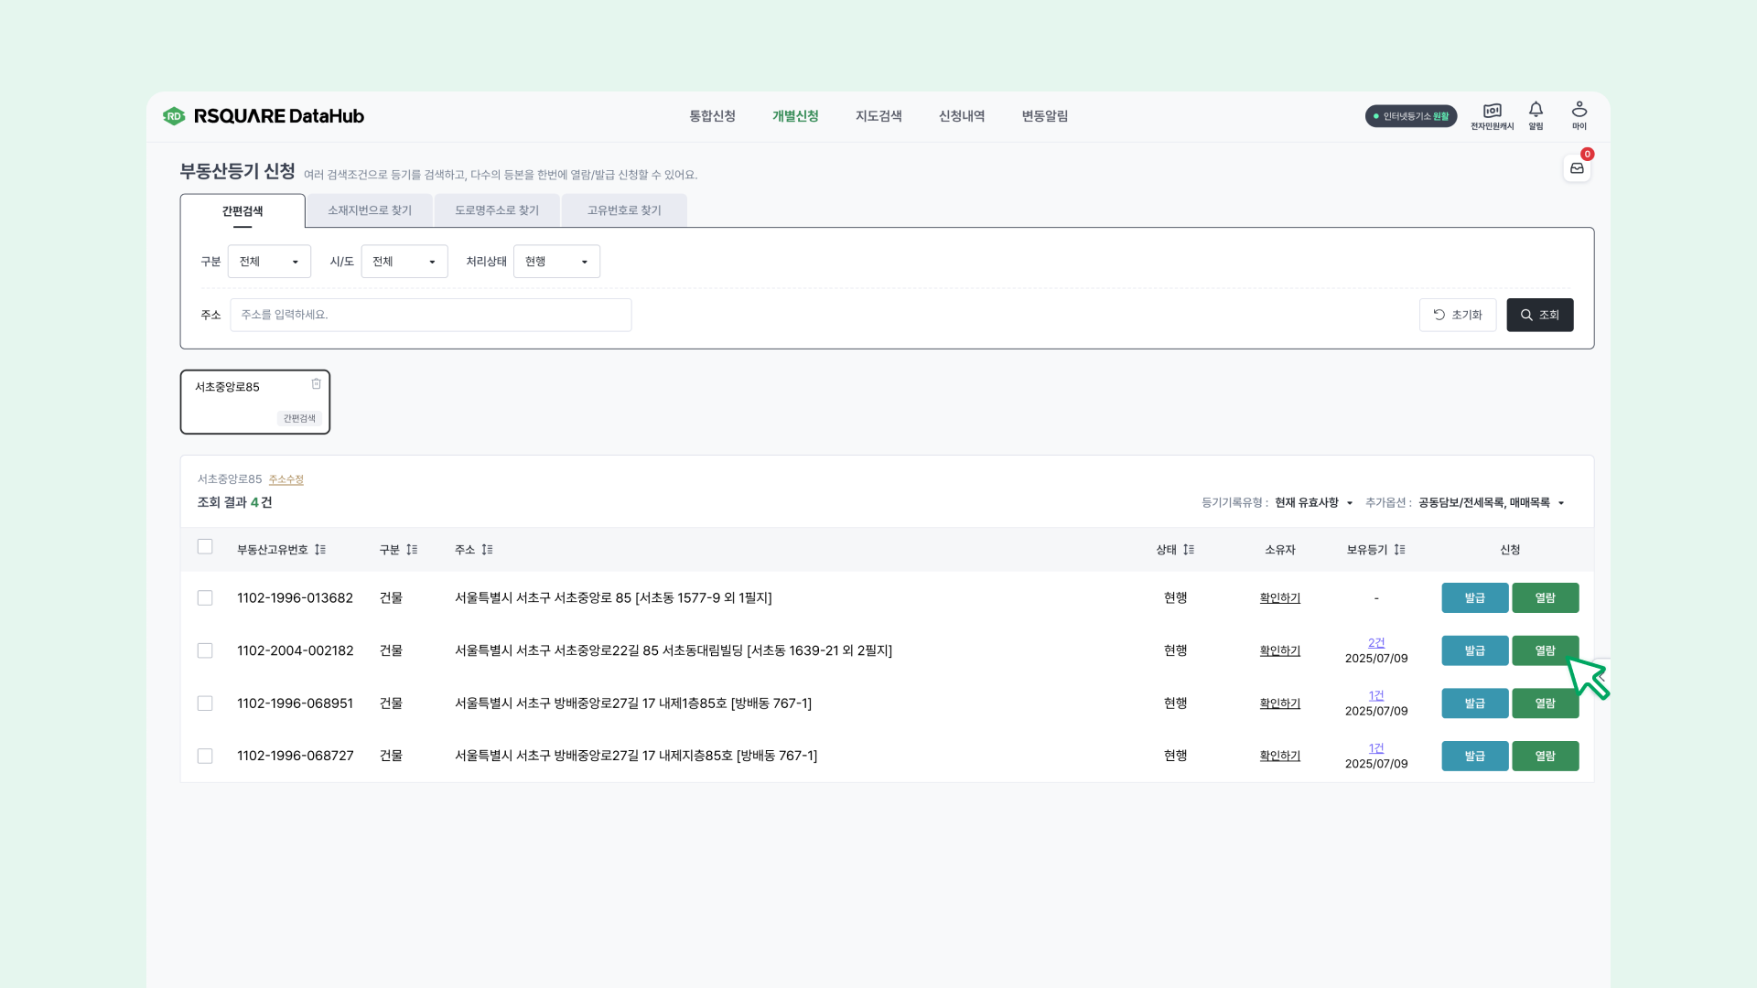Switch to 도로명주소로 찾기 tab
This screenshot has height=988, width=1757.
(x=497, y=210)
